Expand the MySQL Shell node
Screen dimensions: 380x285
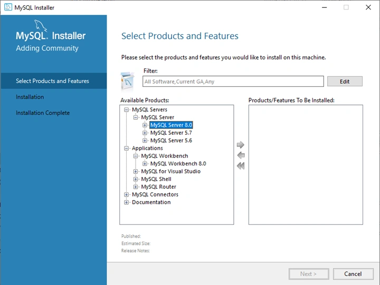tap(136, 179)
